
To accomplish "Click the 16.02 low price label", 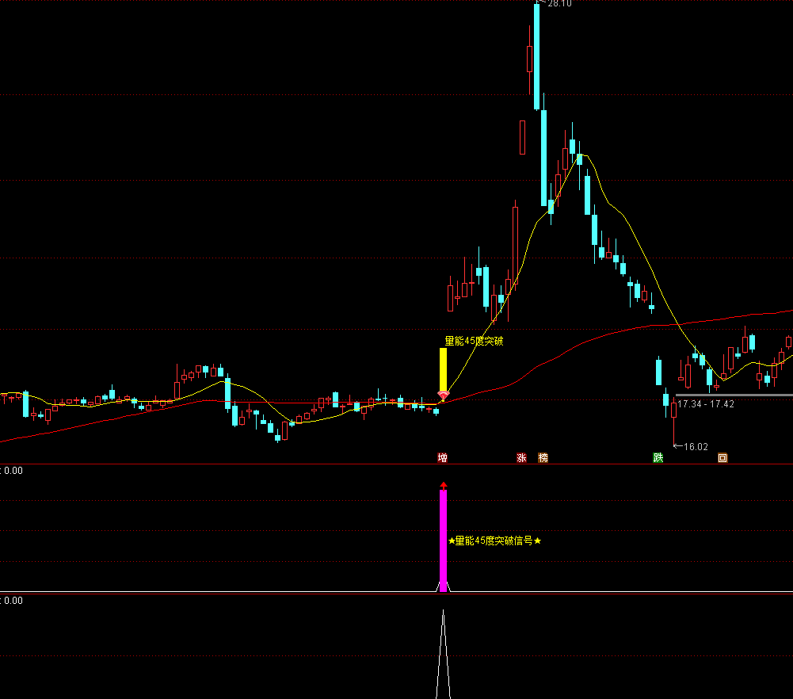I will click(x=695, y=446).
